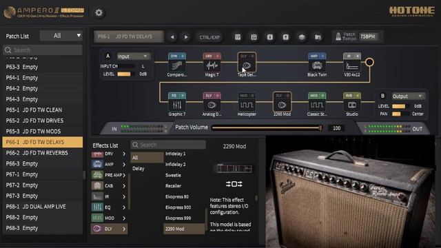The height and width of the screenshot is (248, 441).
Task: Select the Graphic 7 EQ block
Action: 177,105
